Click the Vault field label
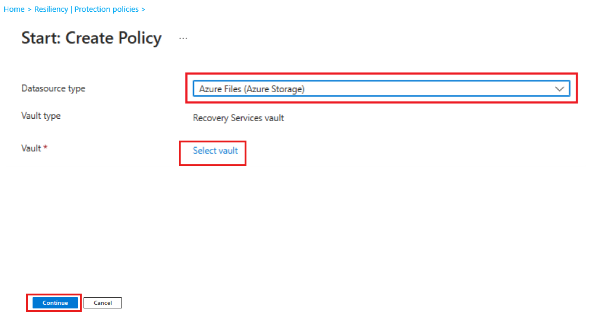The height and width of the screenshot is (322, 590). 31,148
